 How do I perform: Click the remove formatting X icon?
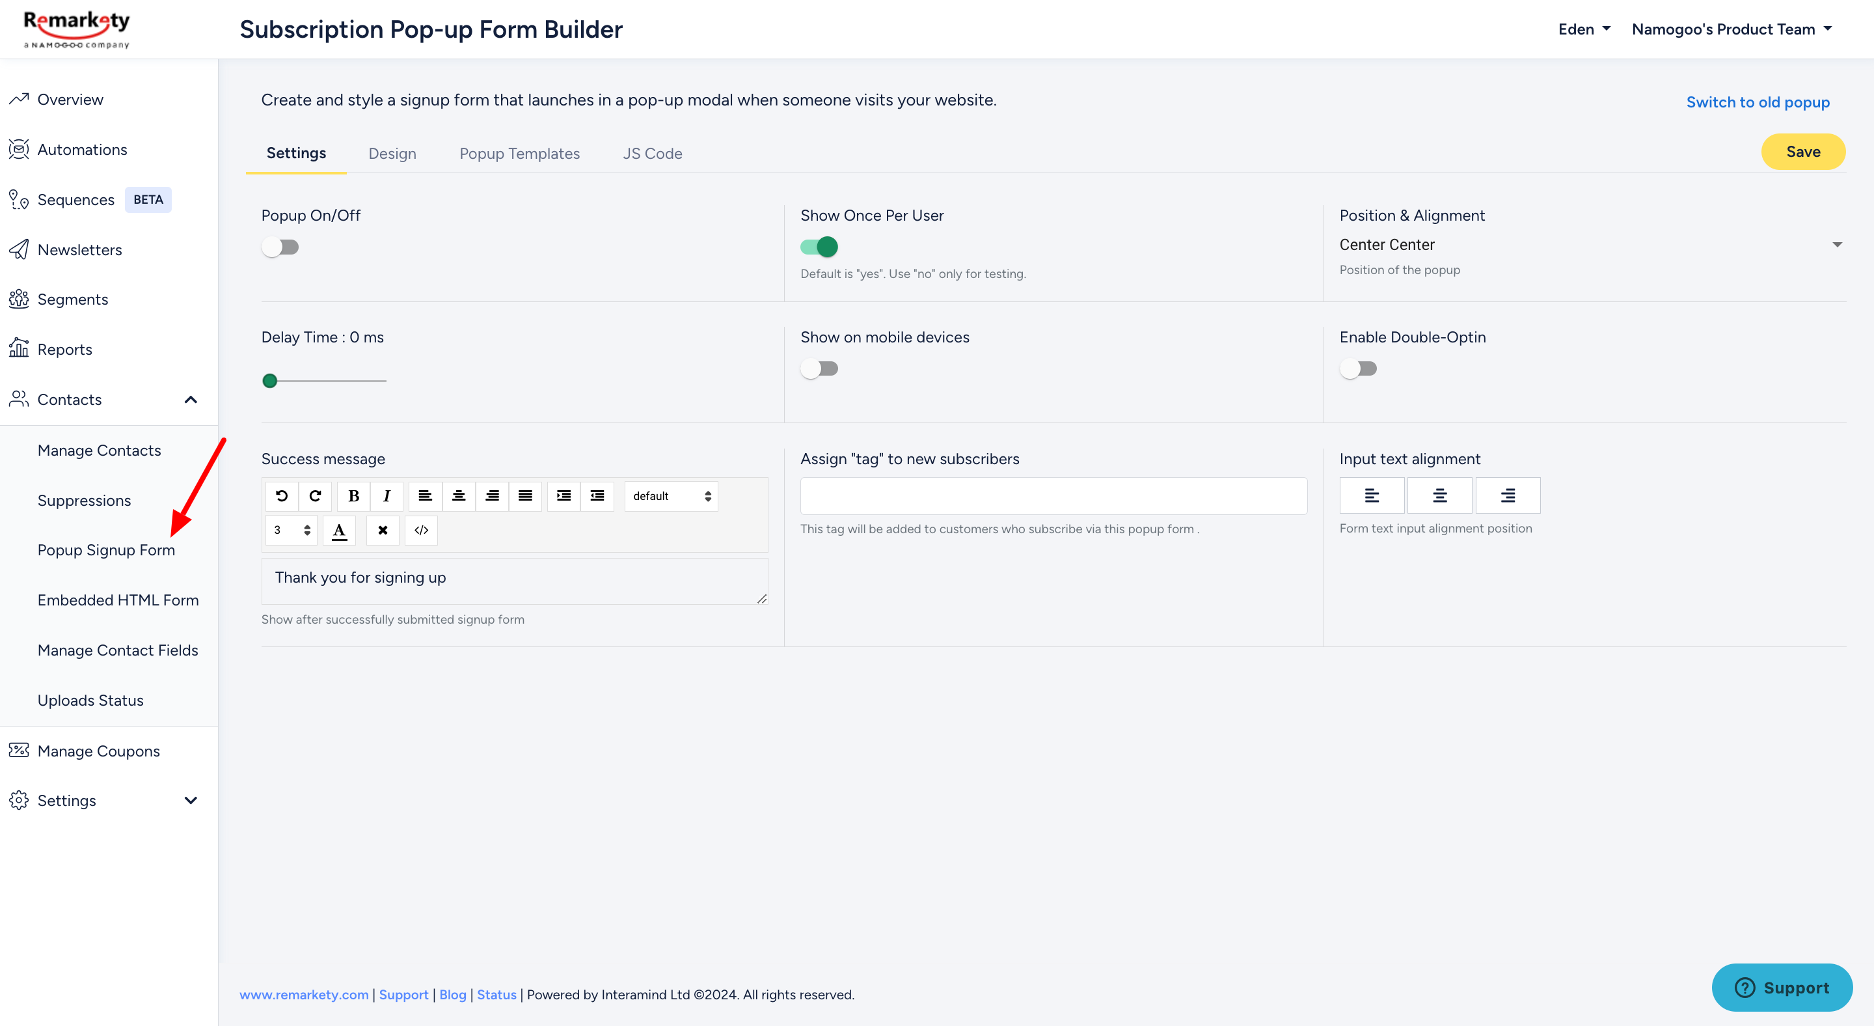click(383, 530)
